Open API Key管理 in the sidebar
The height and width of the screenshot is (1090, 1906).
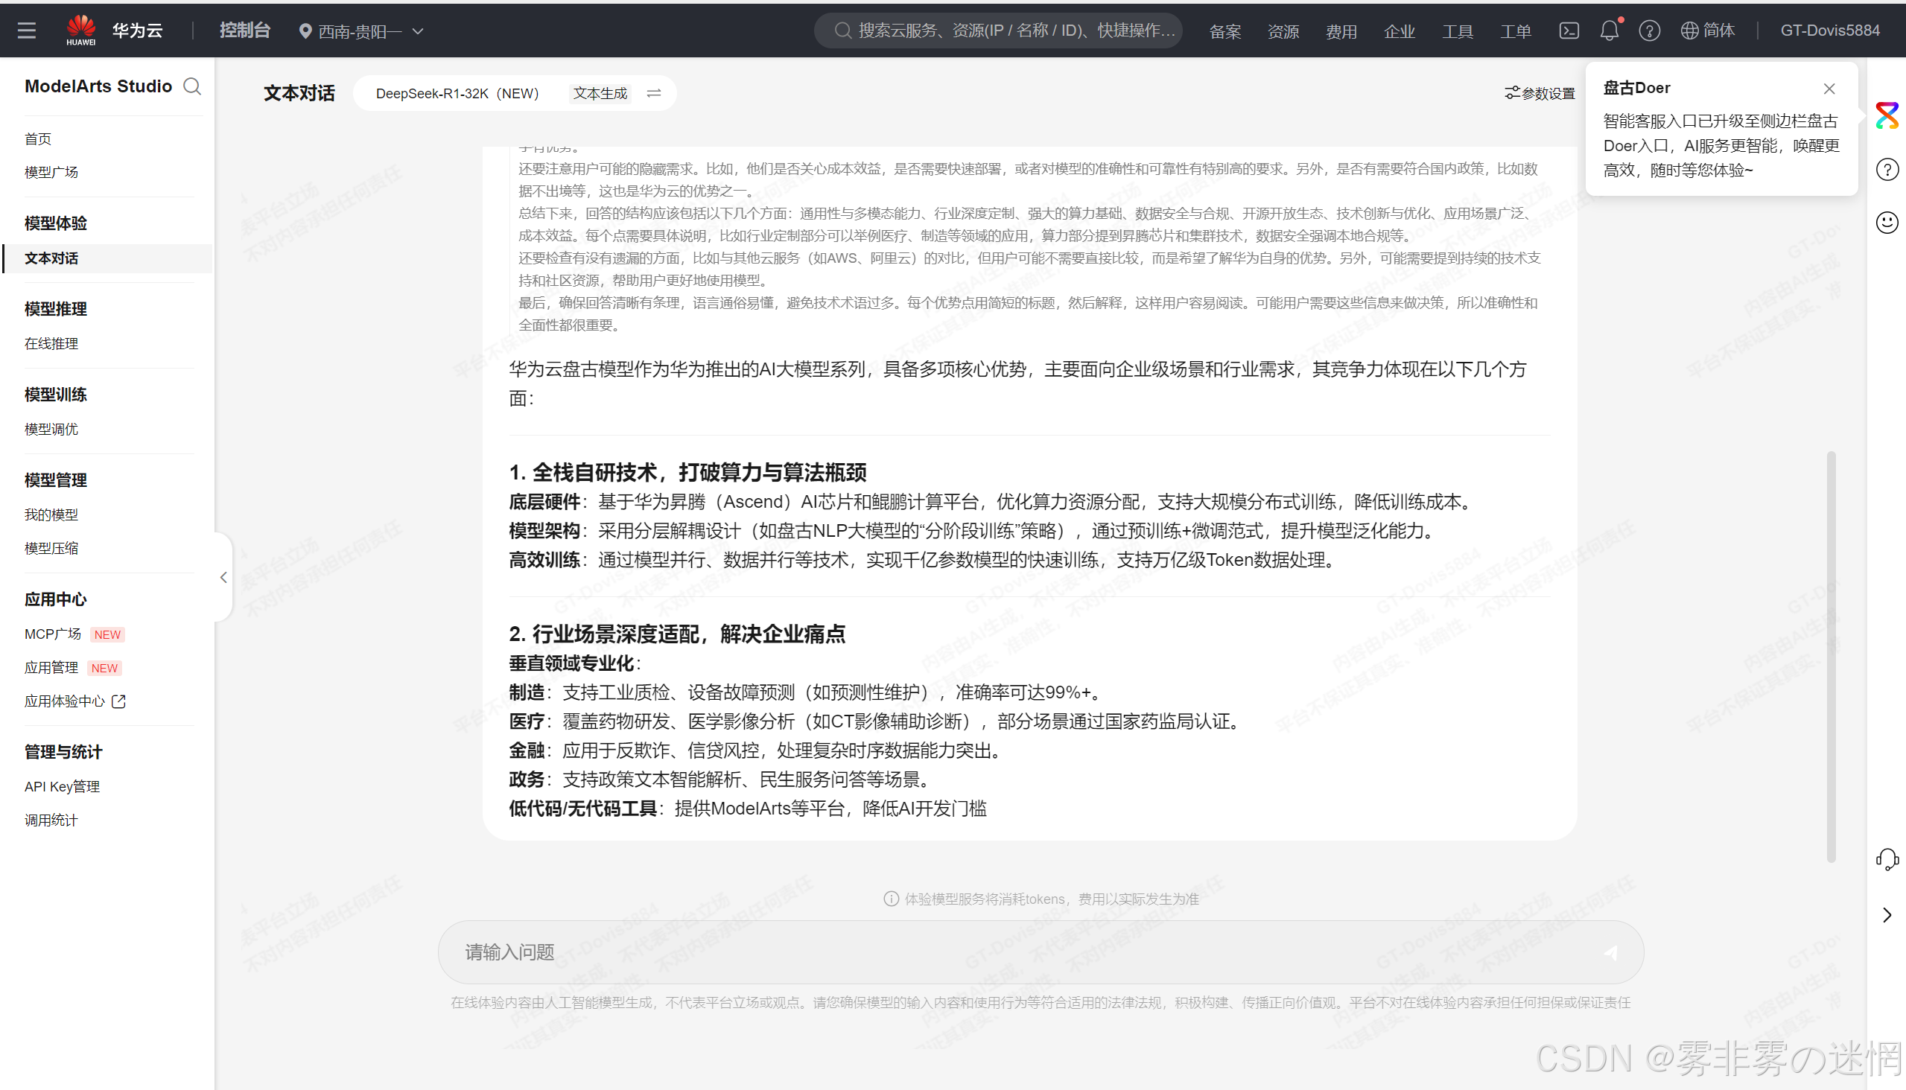tap(61, 787)
